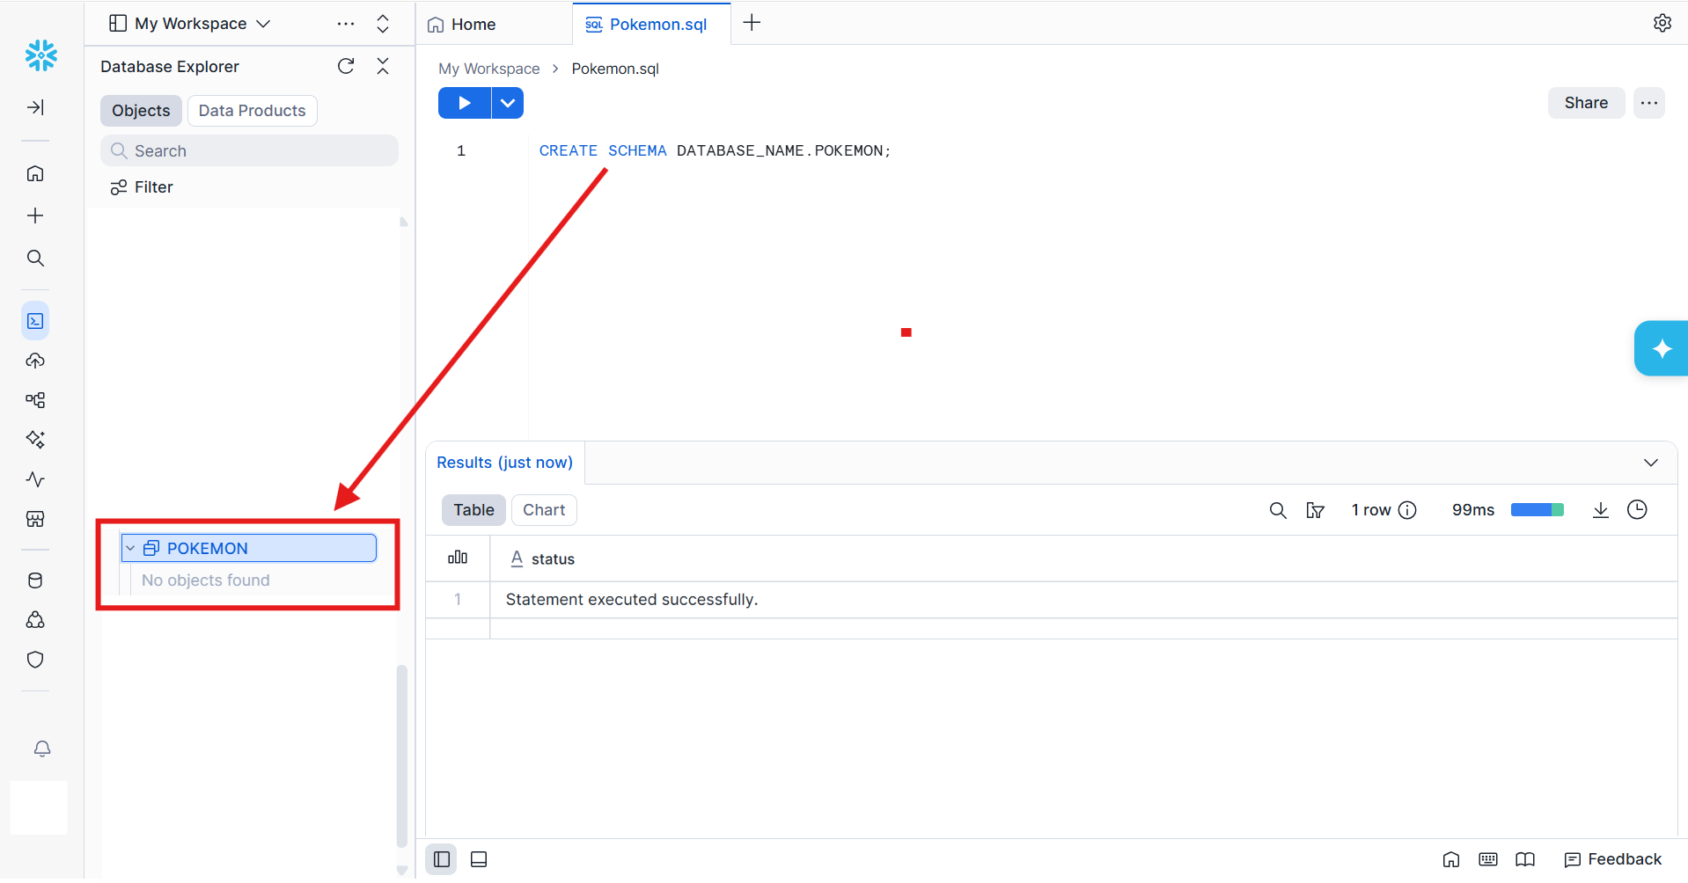Screen dimensions: 1688x883
Task: Select the Objects tab
Action: [141, 111]
